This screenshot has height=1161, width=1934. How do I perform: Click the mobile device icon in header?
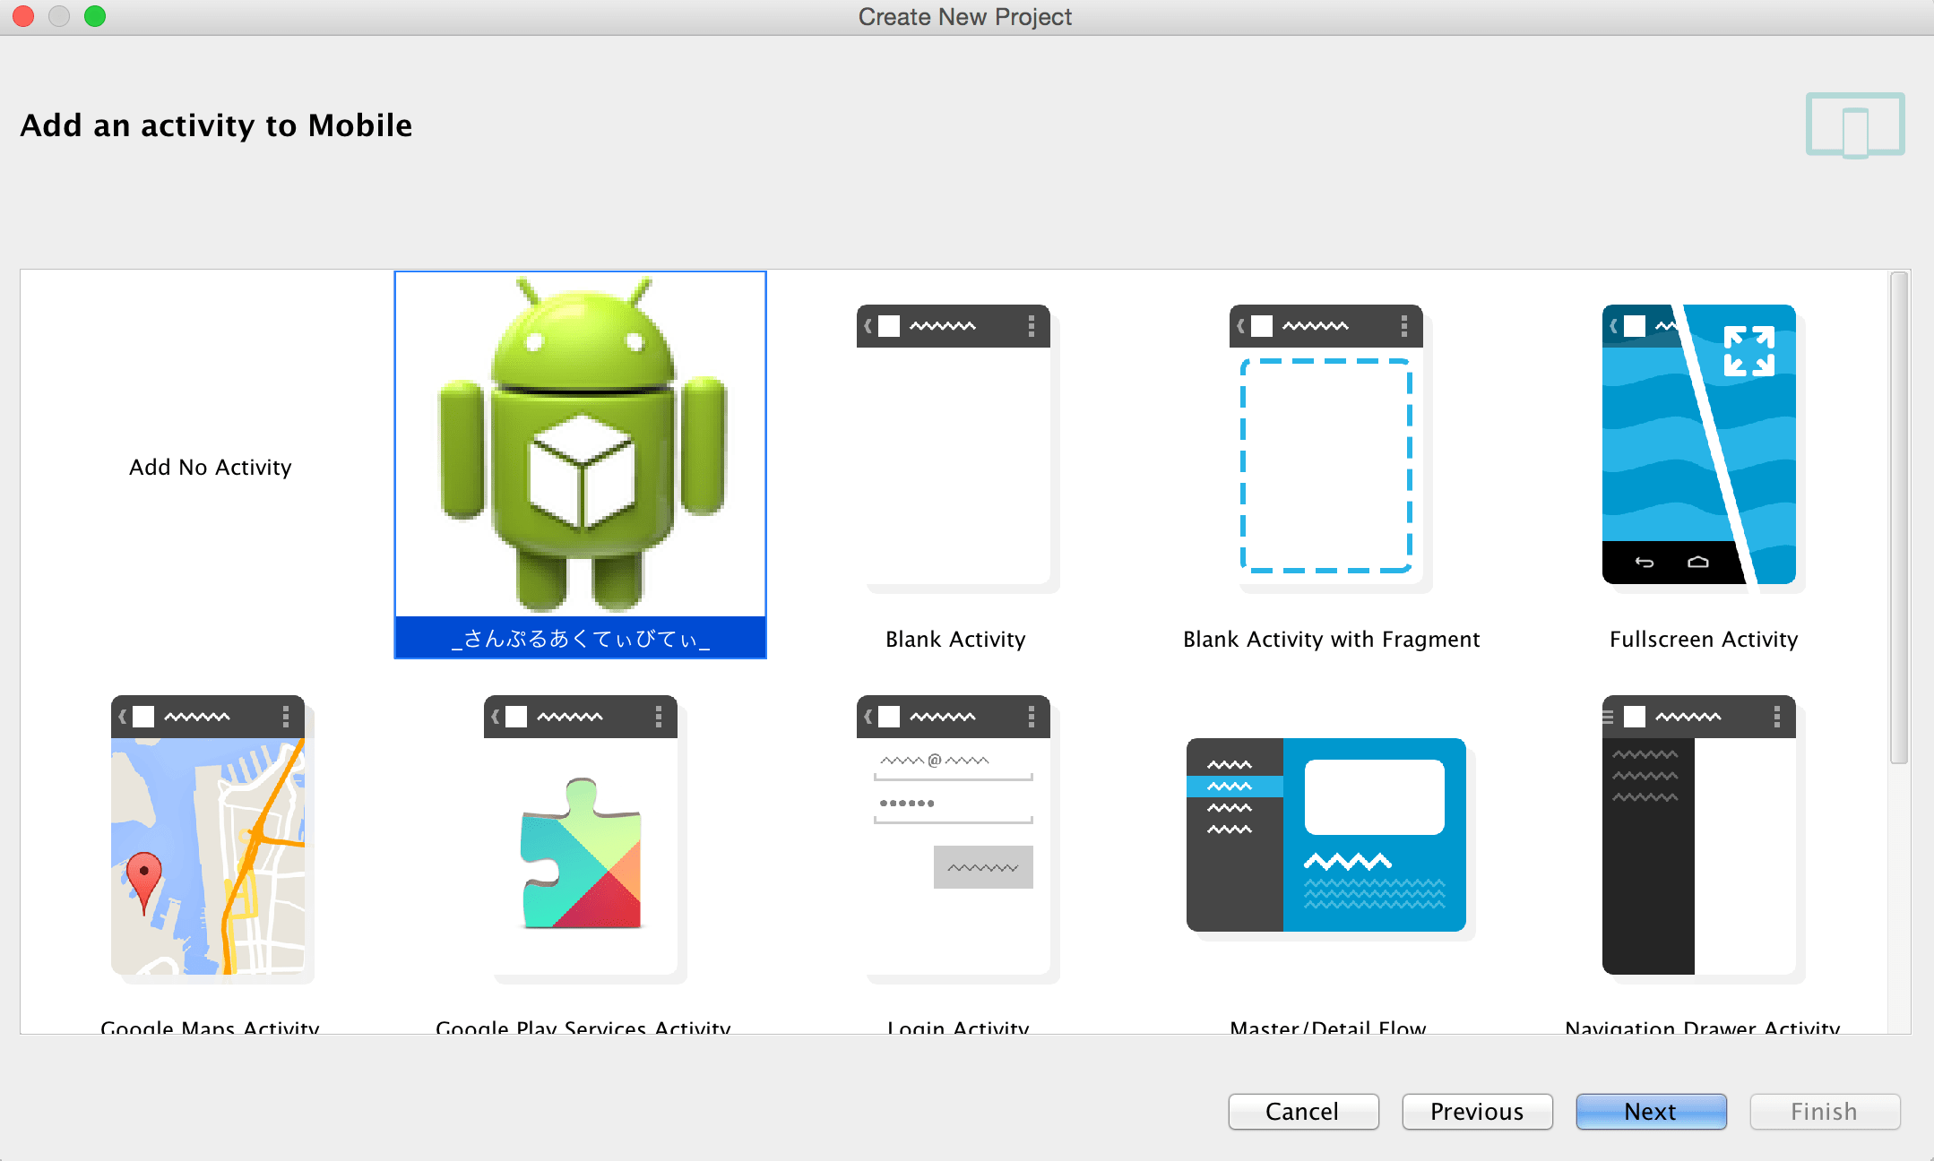[1855, 125]
